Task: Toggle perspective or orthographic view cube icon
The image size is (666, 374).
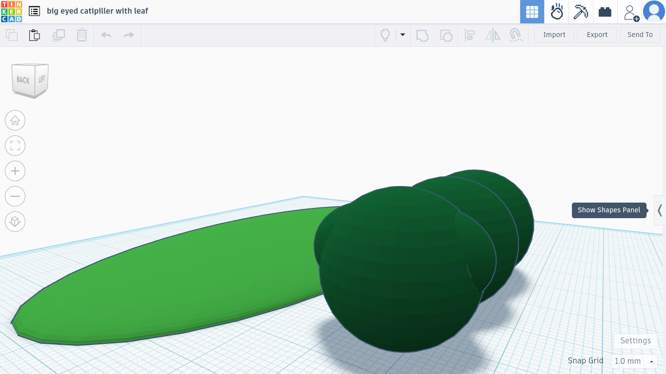Action: tap(15, 222)
